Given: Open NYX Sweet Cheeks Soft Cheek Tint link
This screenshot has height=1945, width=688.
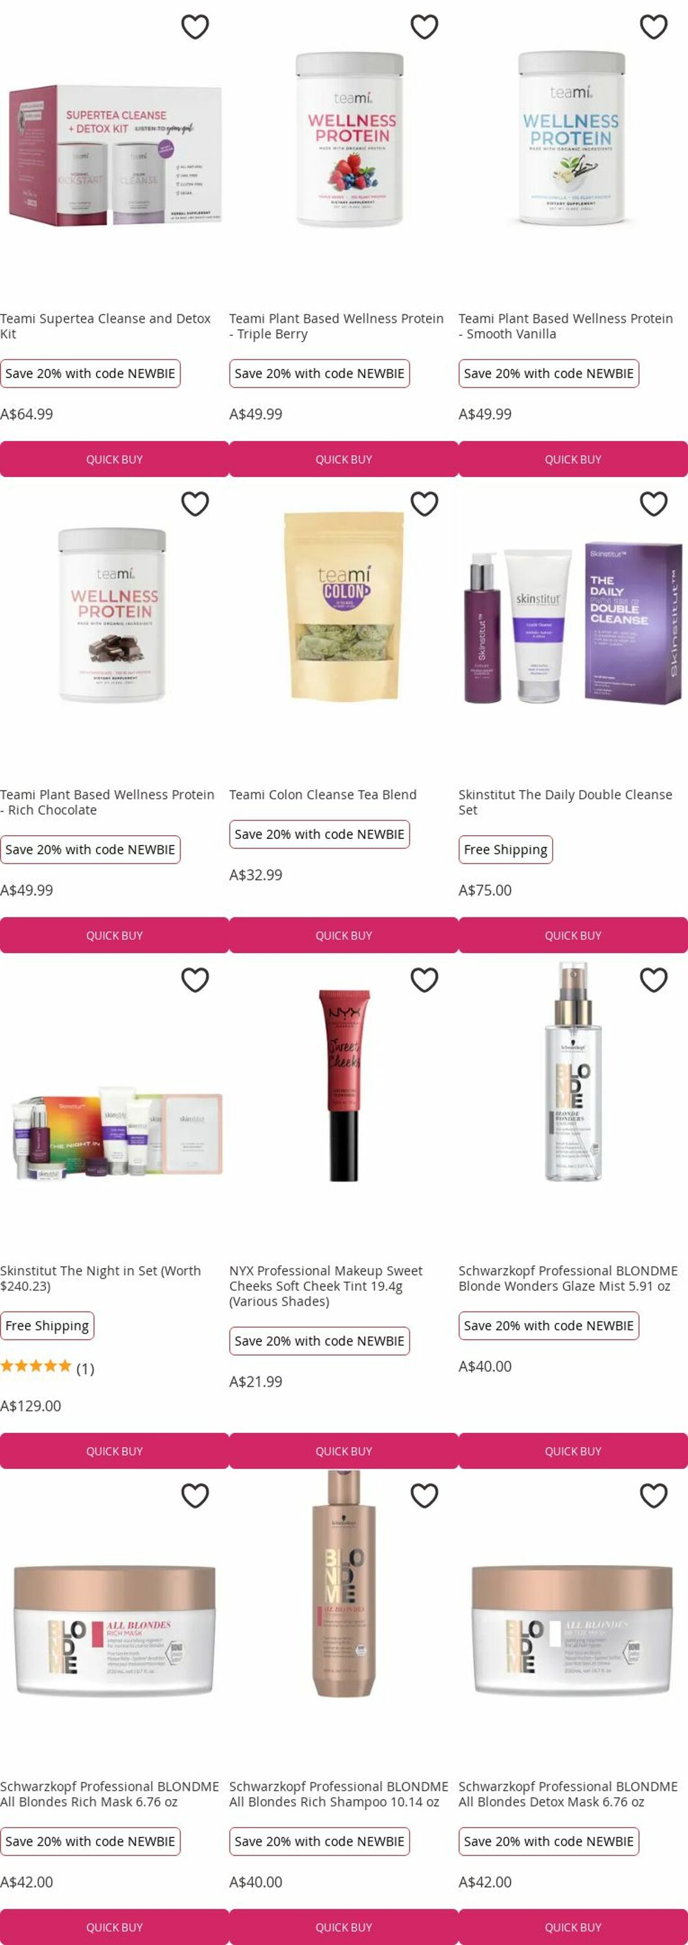Looking at the screenshot, I should pos(326,1286).
